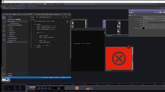Select the Loop range limit option
165x92 pixels.
click(88, 89)
